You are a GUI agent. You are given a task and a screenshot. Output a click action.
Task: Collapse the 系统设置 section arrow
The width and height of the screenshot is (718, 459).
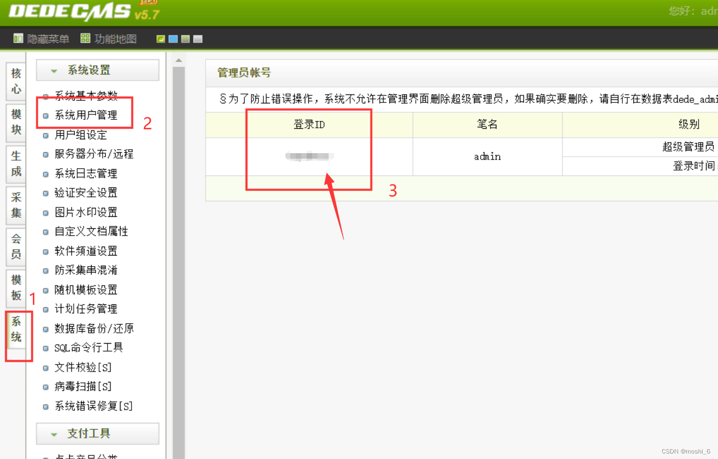click(x=55, y=70)
